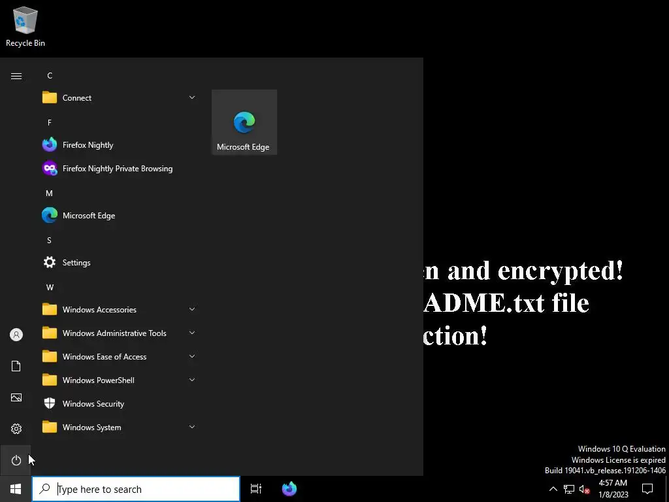
Task: Click the Microsoft Edge pinned tile
Action: click(x=244, y=122)
